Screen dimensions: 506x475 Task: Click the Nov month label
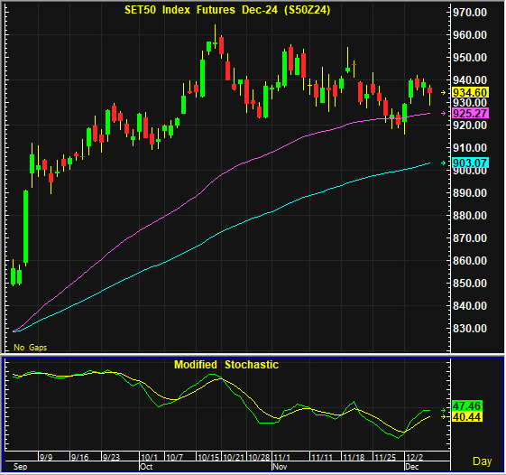click(x=280, y=467)
